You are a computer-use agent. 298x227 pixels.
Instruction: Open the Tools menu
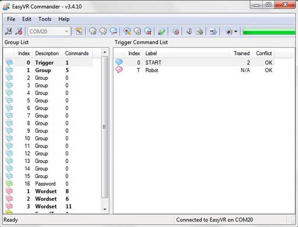click(x=45, y=19)
